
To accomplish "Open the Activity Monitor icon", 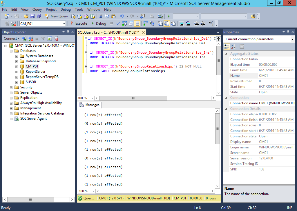I will pos(160,17).
